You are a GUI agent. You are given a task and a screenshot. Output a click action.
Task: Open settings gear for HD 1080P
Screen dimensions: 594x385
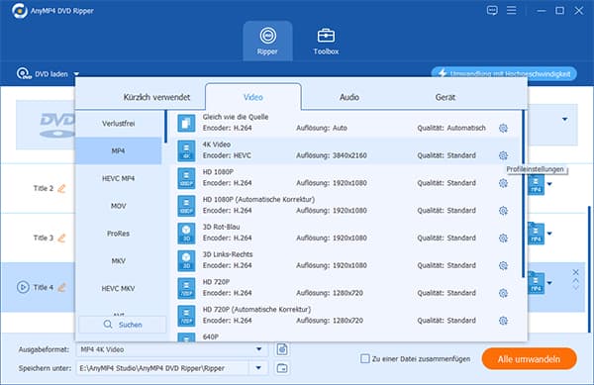click(503, 183)
